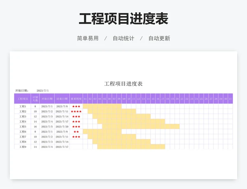Image resolution: width=247 pixels, height=189 pixels.
Task: Select the 工程4 row name cell
Action: tap(23, 121)
